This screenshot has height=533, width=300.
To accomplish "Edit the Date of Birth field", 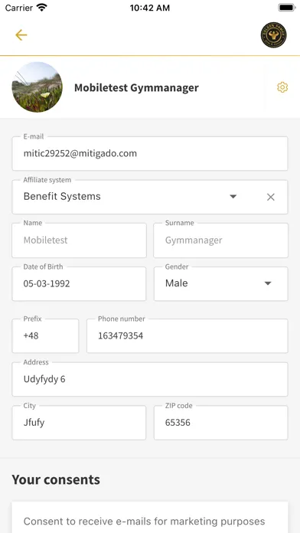I will point(79,283).
